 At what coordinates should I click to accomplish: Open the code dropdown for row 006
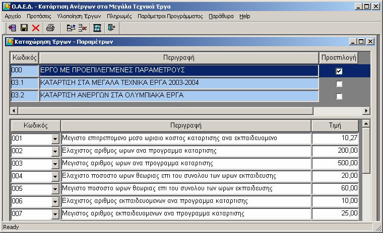coord(55,201)
